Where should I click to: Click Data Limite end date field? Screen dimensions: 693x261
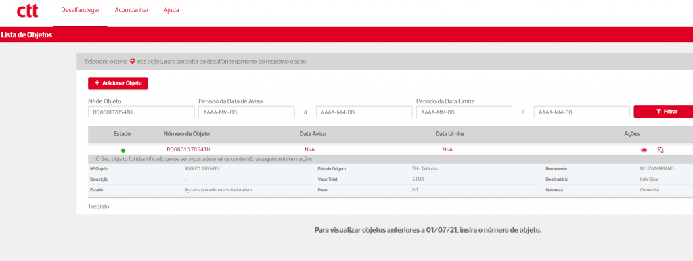[x=581, y=112]
